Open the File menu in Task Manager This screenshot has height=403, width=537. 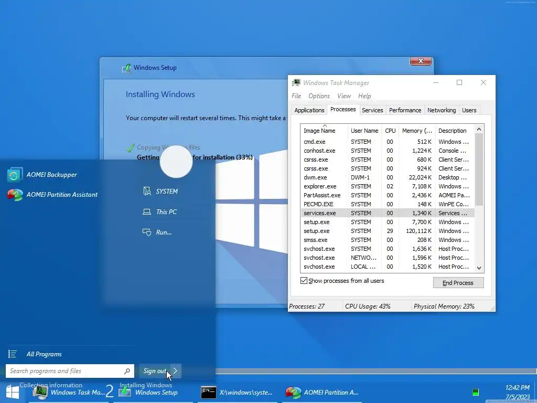(296, 96)
